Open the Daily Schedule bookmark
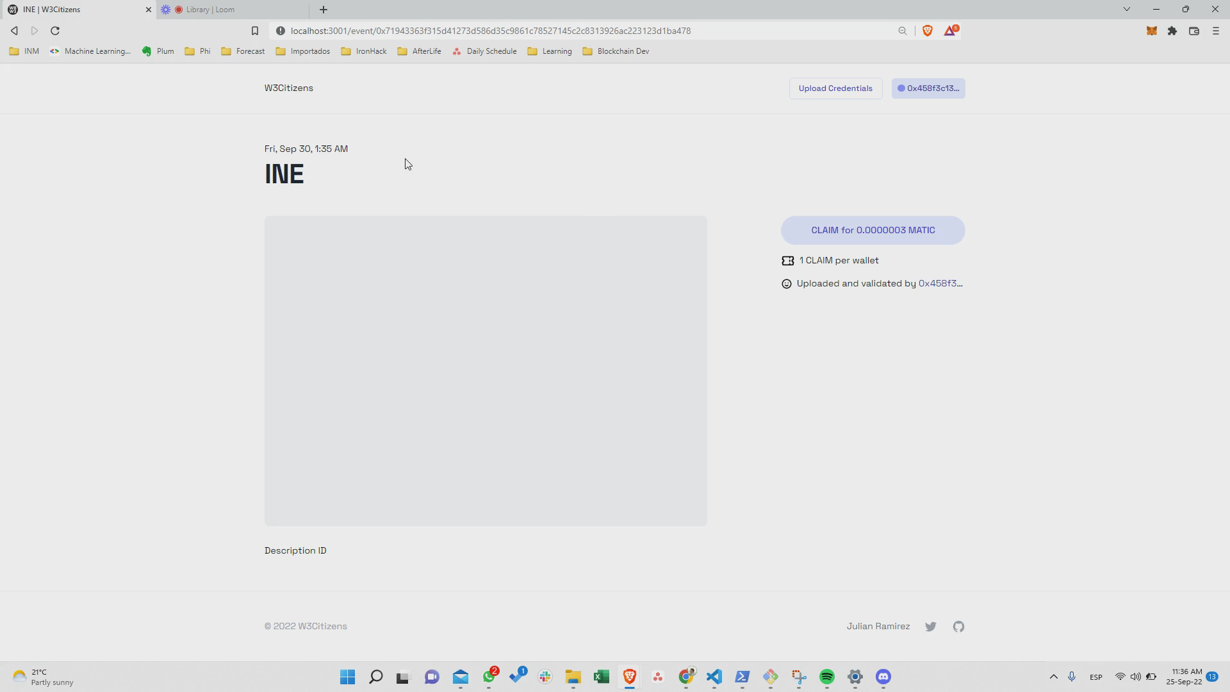The height and width of the screenshot is (692, 1230). (484, 51)
